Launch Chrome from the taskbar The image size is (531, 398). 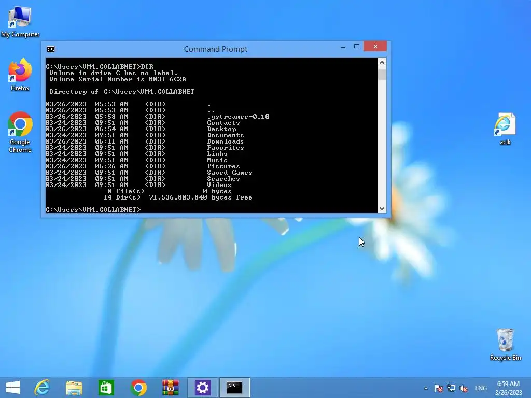coord(138,388)
